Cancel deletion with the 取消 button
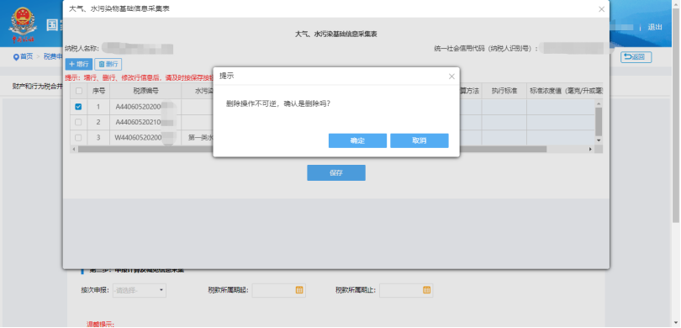This screenshot has height=328, width=681. coord(420,140)
